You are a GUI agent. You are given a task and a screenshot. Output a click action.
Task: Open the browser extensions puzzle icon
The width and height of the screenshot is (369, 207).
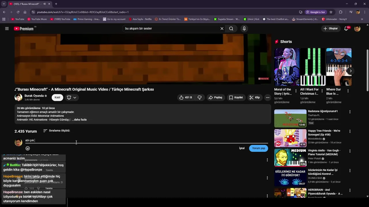click(x=341, y=12)
